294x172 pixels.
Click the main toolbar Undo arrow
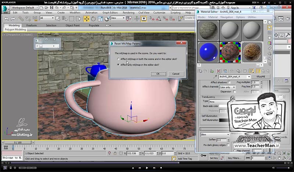click(6, 19)
